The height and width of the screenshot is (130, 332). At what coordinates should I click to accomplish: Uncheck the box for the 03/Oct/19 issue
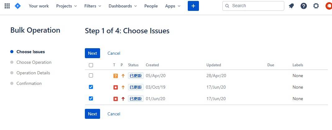pyautogui.click(x=91, y=87)
